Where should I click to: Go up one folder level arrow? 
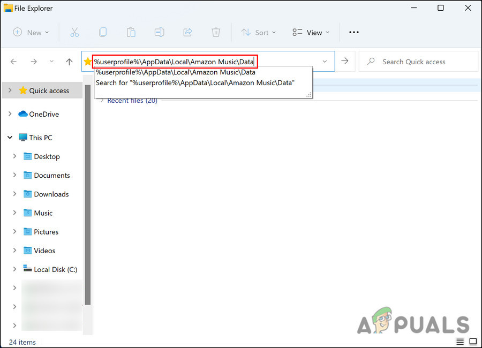[69, 62]
